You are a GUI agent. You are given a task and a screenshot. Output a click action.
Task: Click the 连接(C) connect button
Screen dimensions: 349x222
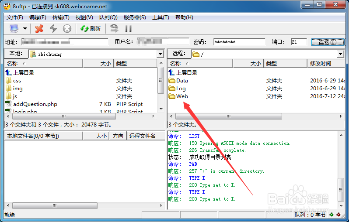(x=328, y=42)
